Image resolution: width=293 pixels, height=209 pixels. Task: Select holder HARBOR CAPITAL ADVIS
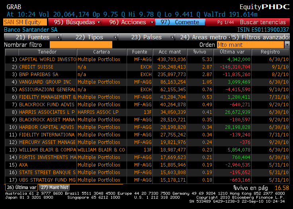click(47, 127)
